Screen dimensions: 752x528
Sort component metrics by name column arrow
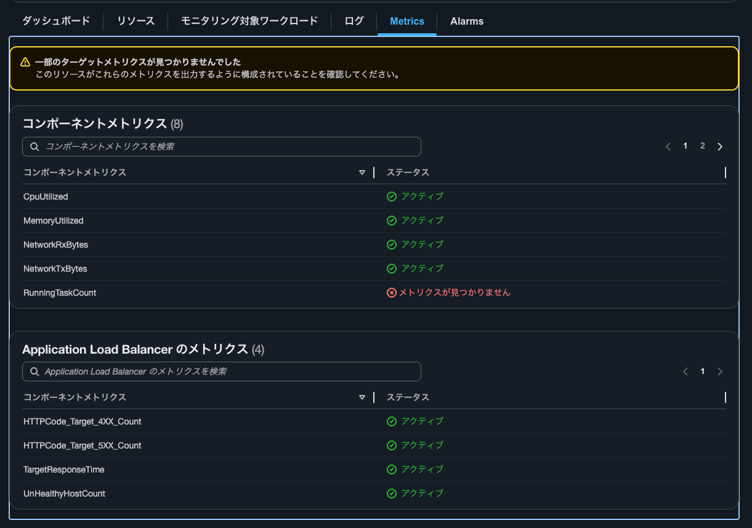click(362, 173)
